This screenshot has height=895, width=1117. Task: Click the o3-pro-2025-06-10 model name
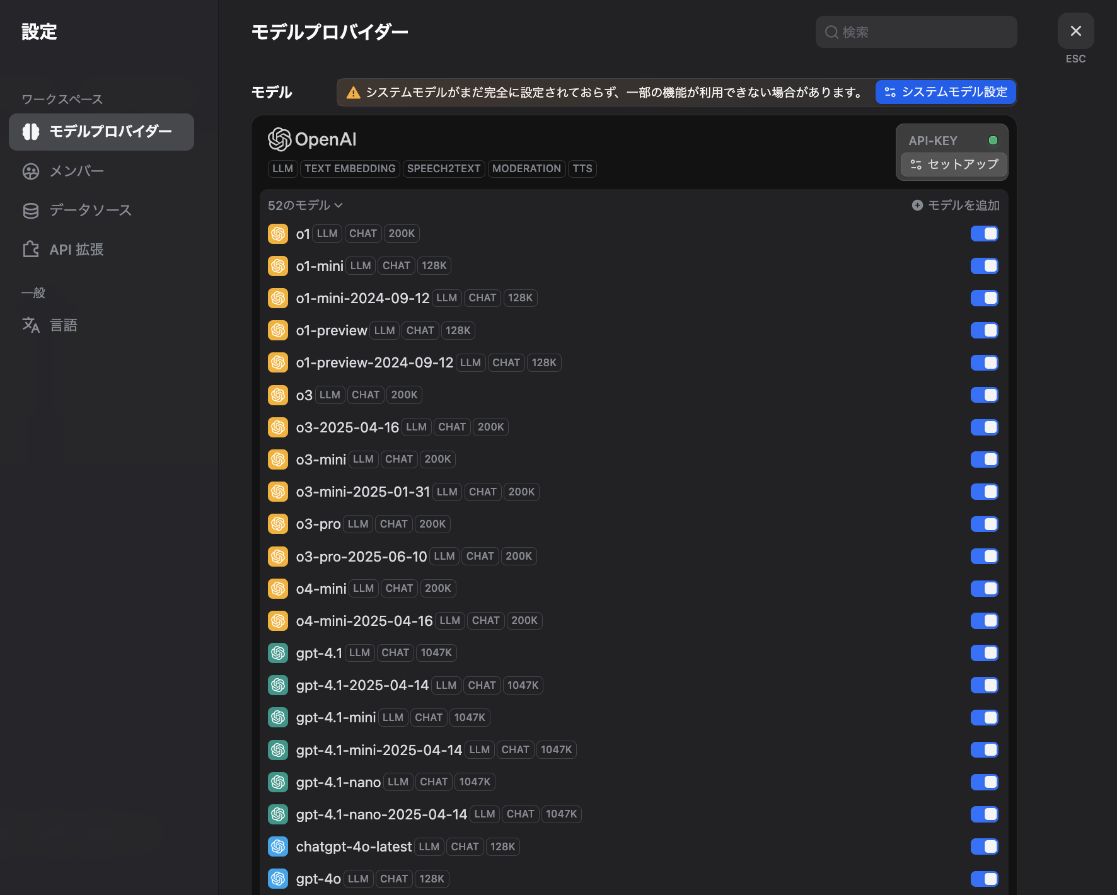point(362,557)
